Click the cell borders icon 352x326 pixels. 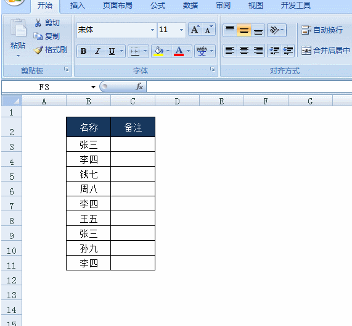click(135, 51)
